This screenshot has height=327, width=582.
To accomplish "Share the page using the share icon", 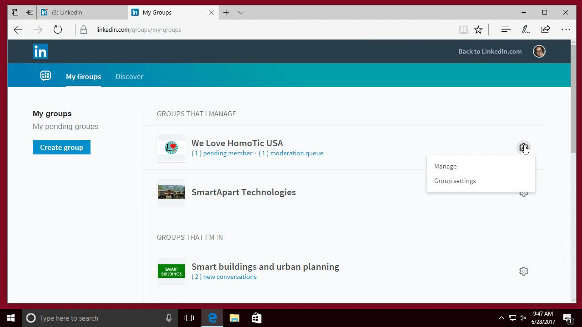I will point(546,30).
